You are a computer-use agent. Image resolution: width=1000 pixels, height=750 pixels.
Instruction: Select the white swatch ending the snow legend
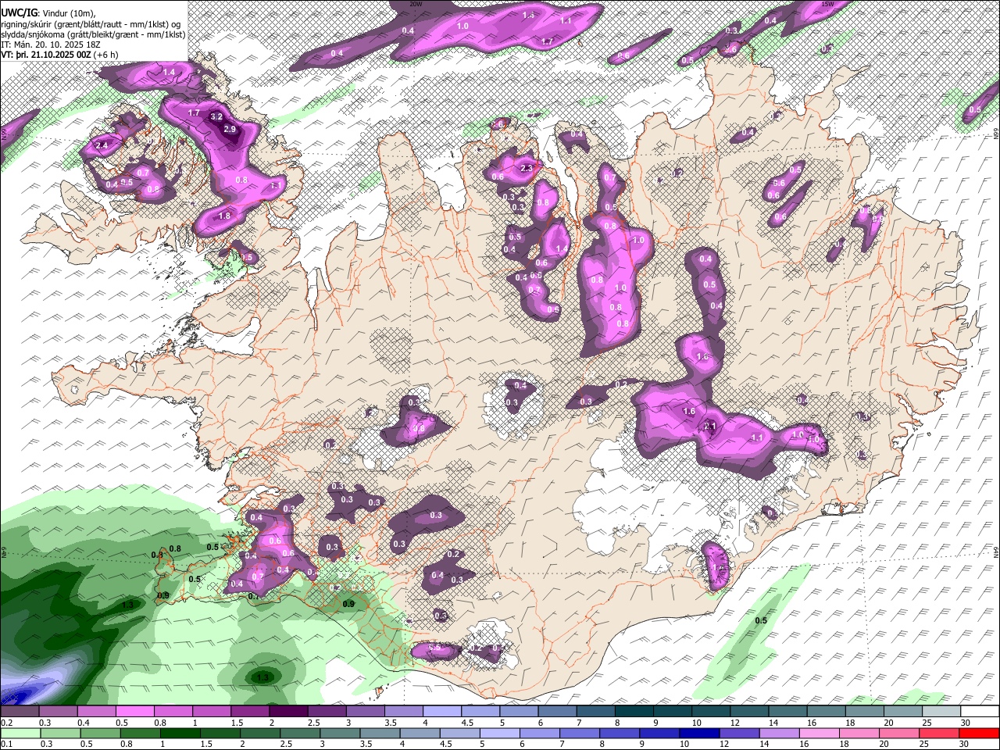(x=980, y=712)
